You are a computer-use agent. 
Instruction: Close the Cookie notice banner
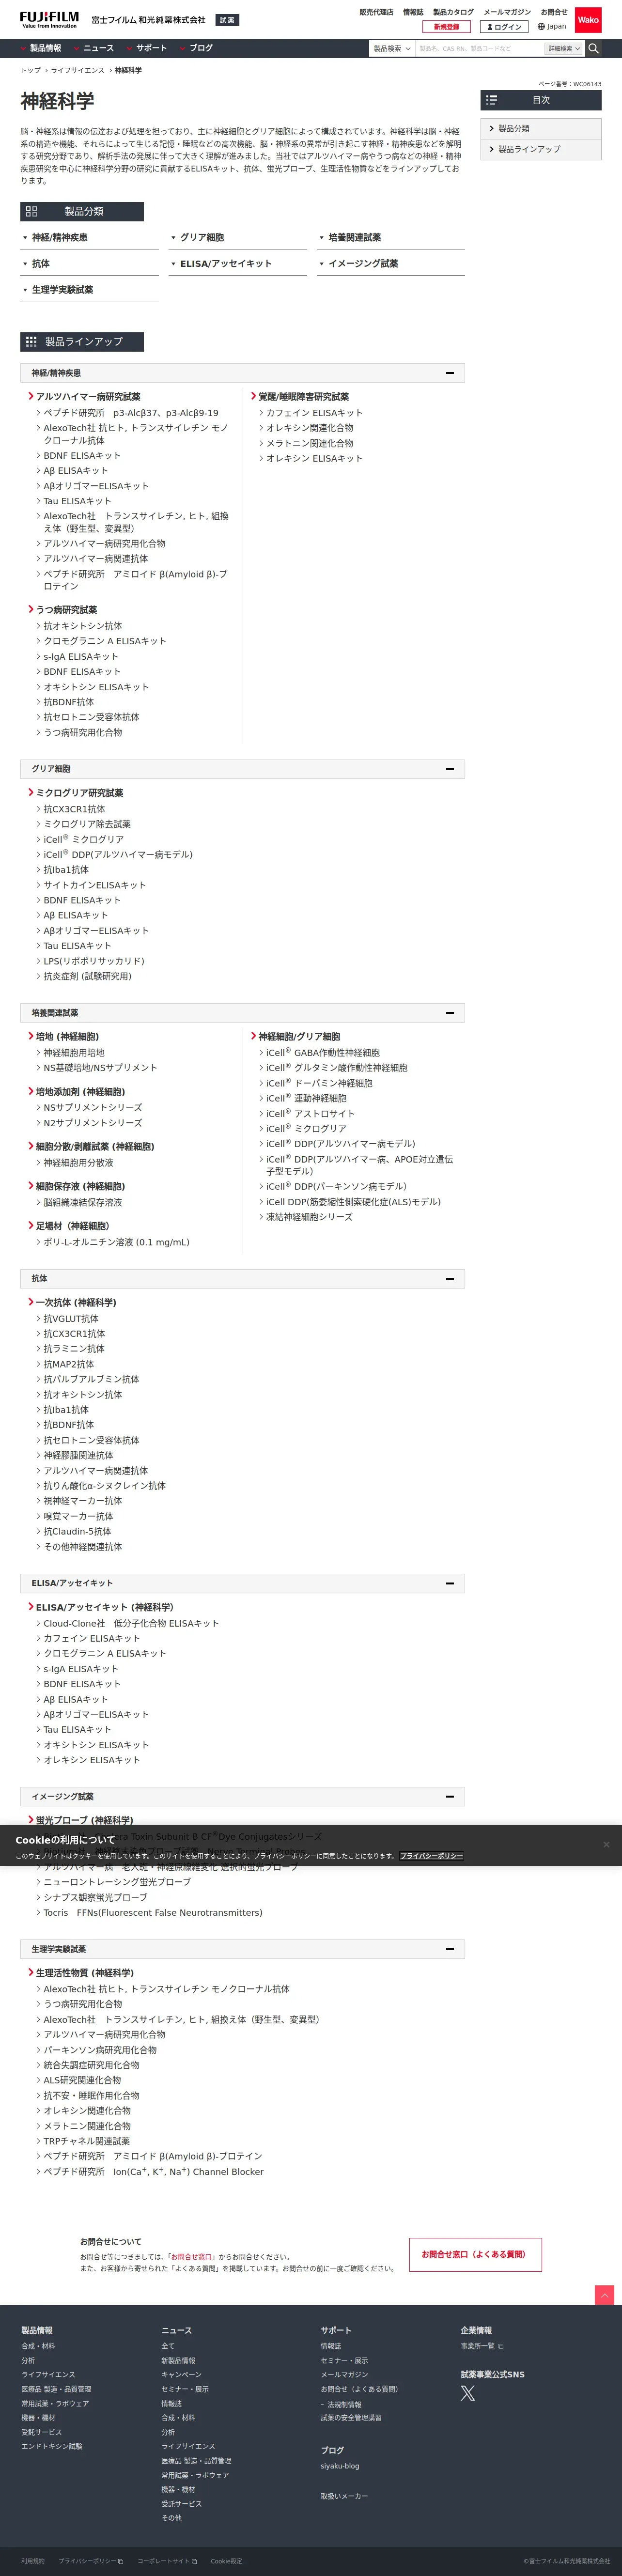pos(605,1844)
